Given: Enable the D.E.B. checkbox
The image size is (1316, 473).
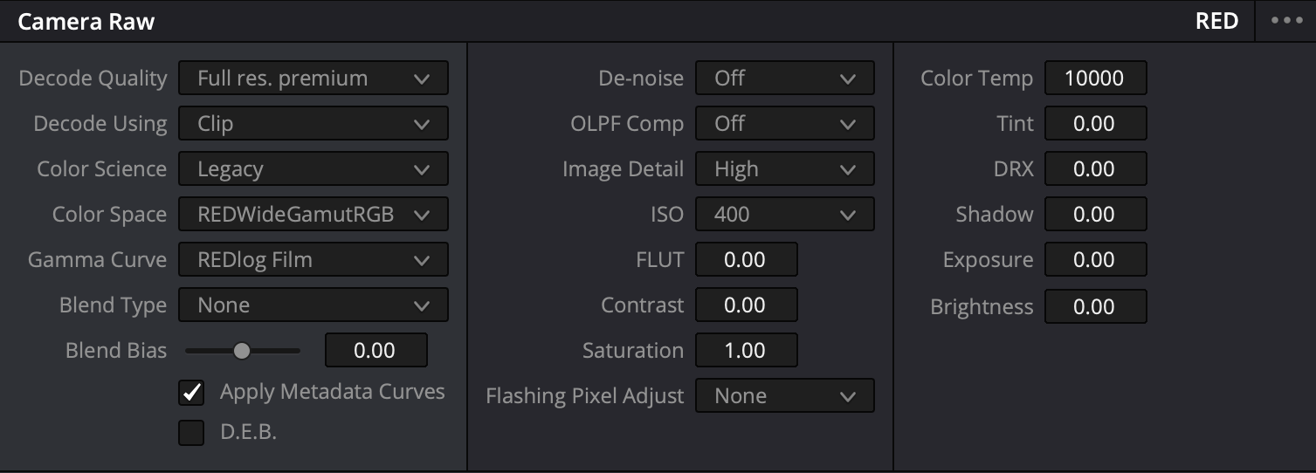Looking at the screenshot, I should coord(191,433).
